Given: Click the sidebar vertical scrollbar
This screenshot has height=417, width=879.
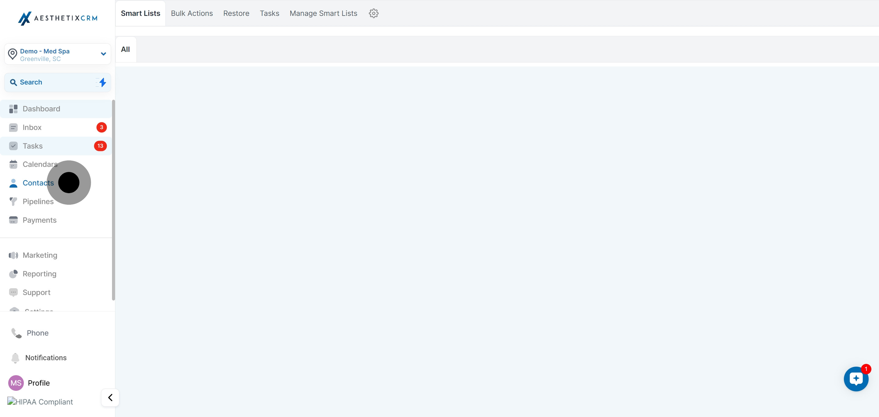Looking at the screenshot, I should 113,200.
